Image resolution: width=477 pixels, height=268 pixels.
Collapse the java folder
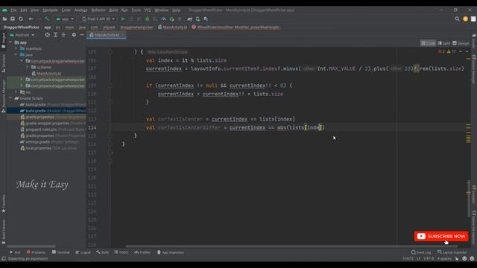pyautogui.click(x=16, y=54)
